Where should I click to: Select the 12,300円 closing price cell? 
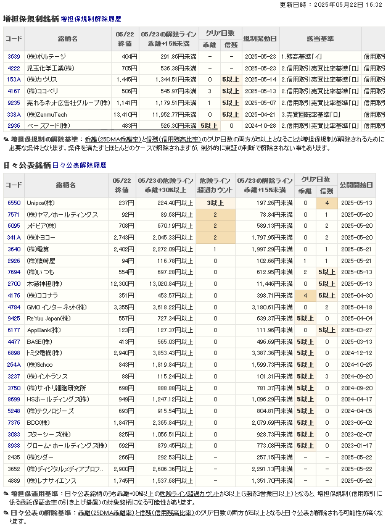click(122, 284)
